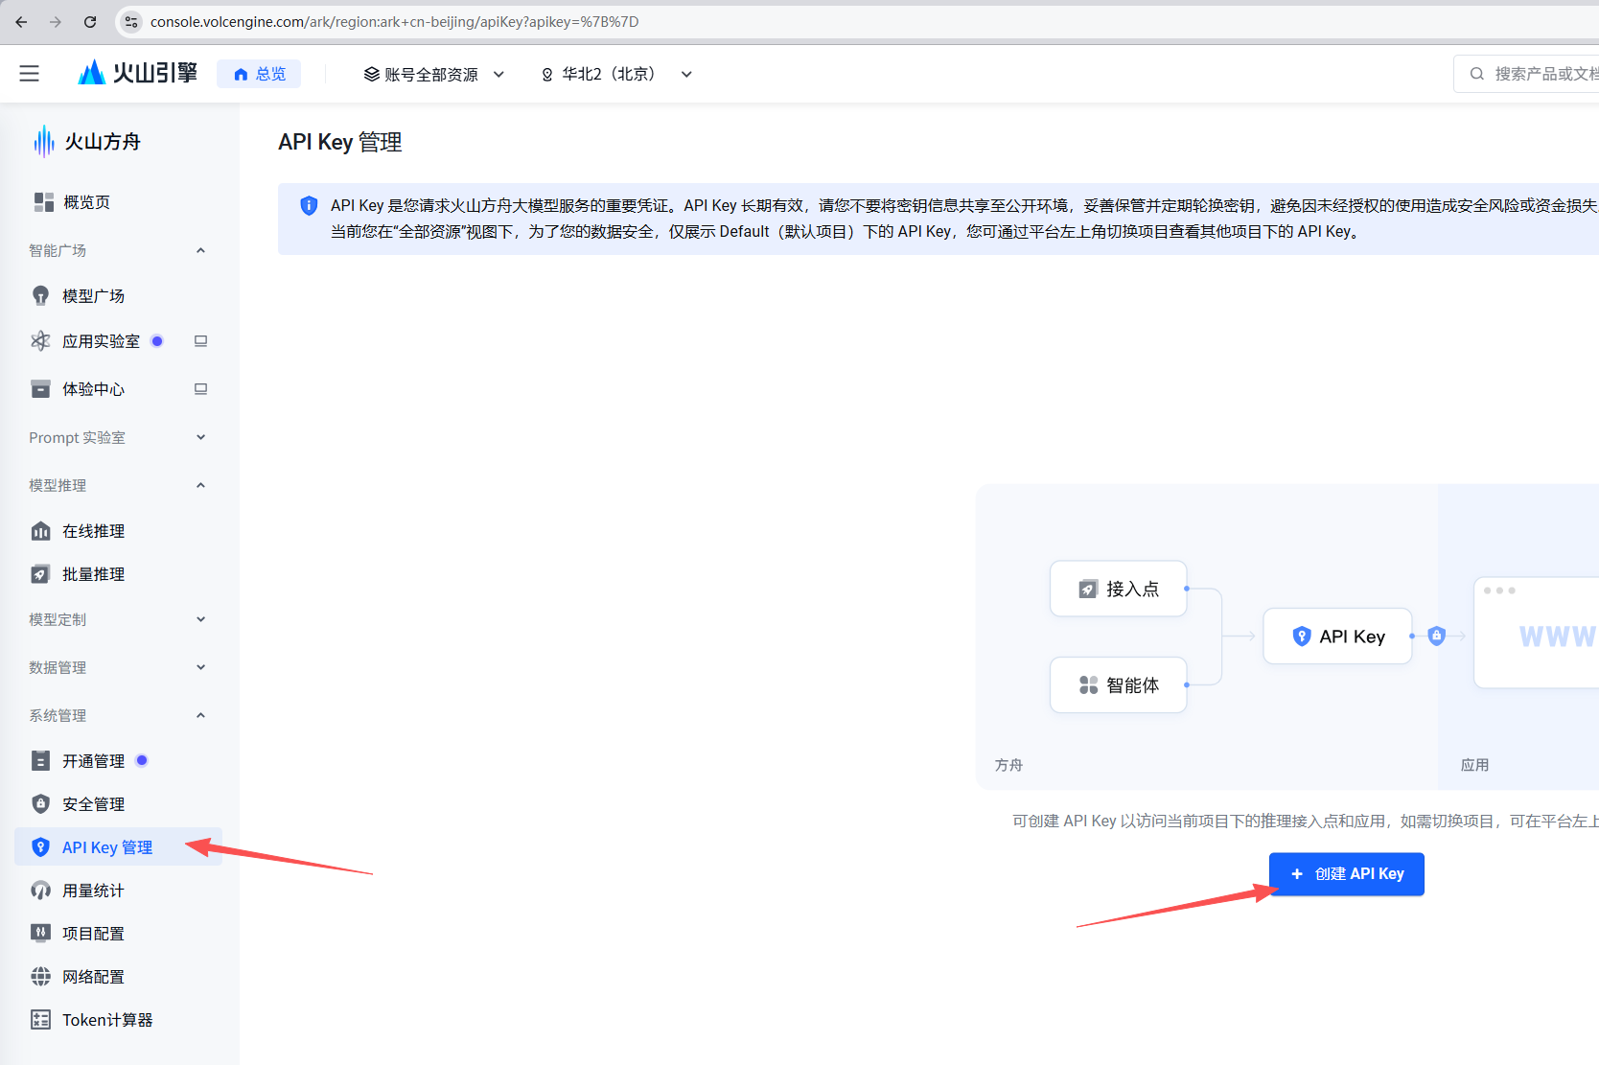
Task: Click the info shield icon in the notice banner
Action: coord(309,205)
